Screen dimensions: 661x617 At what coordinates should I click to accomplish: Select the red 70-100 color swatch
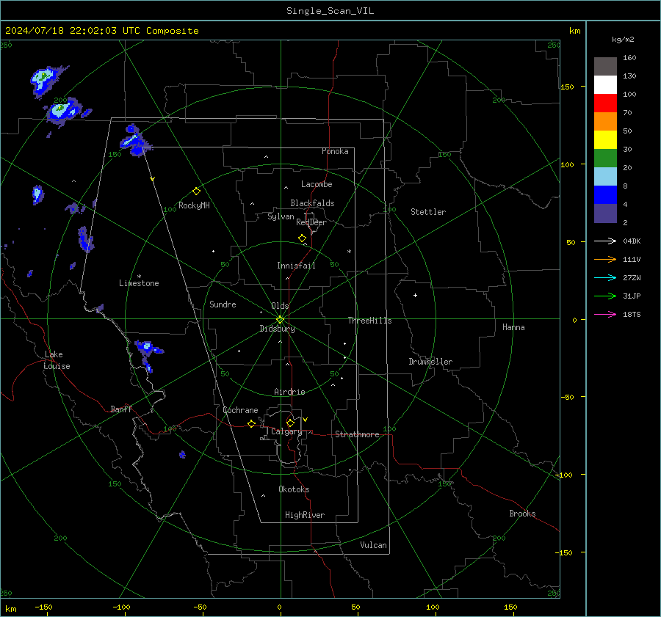[x=605, y=103]
